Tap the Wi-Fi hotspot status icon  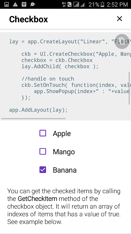coord(24,4)
